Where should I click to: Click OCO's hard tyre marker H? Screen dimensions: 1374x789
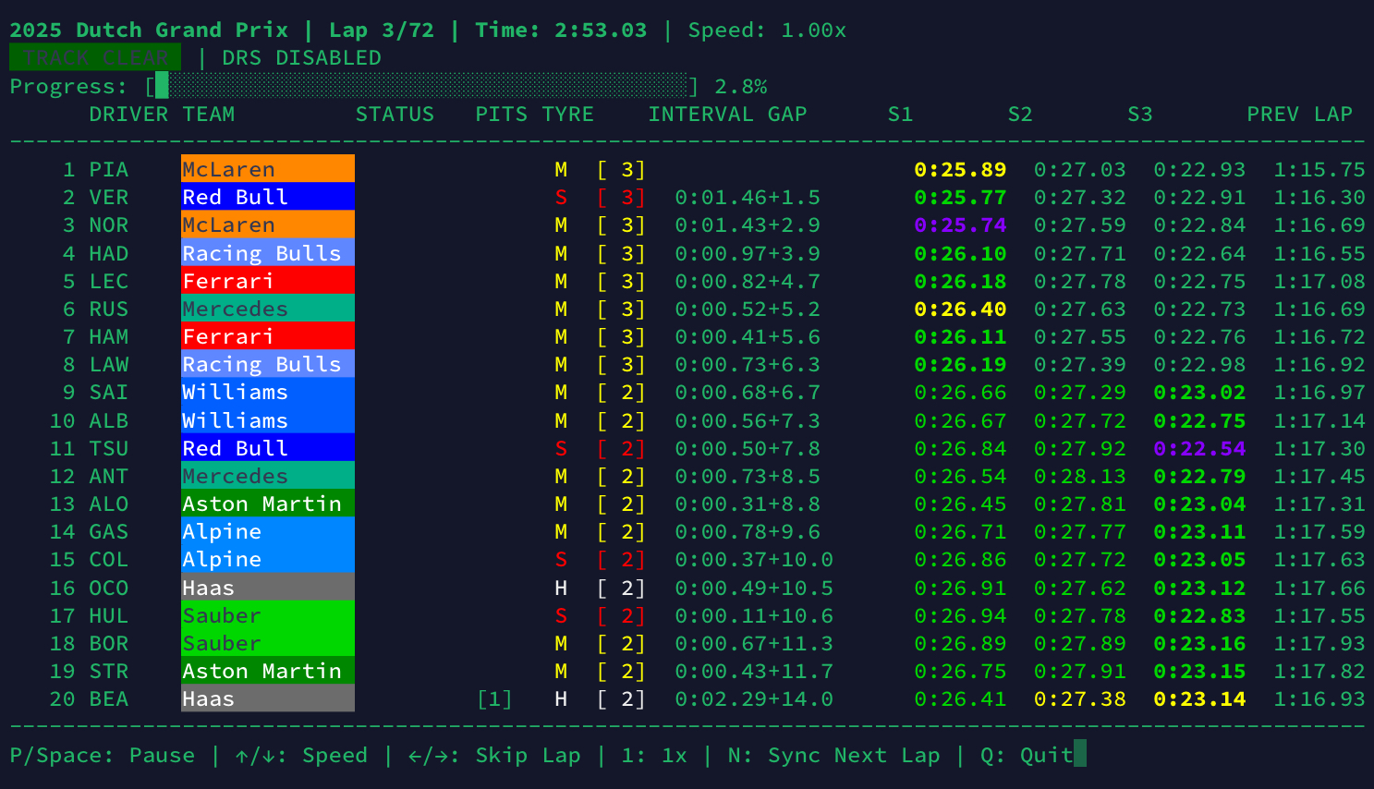click(561, 588)
